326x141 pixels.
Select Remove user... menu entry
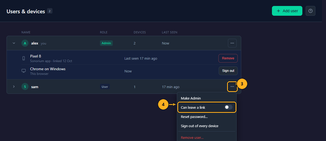[207, 137]
